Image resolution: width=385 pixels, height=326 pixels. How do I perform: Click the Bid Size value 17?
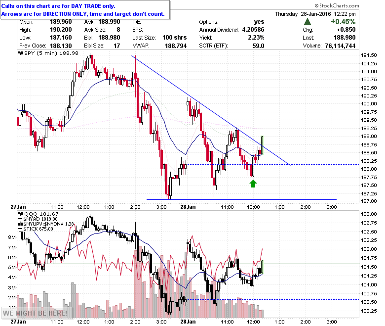[x=117, y=46]
